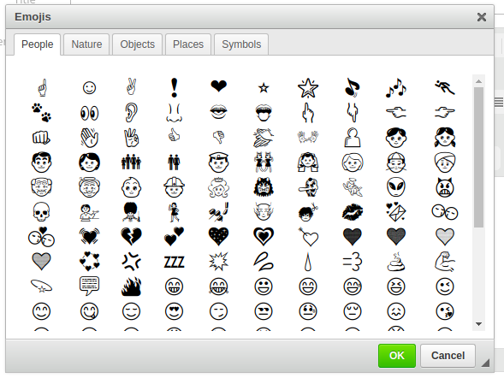Screen dimensions: 504x384
Task: Click the emoji list scrollbar thumb
Action: (478, 157)
